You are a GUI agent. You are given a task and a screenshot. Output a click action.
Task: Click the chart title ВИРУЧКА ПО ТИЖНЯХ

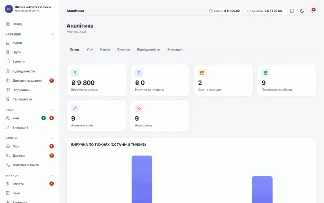pos(108,144)
